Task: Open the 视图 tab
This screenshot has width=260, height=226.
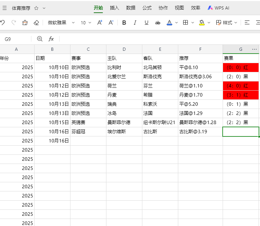Action: click(x=179, y=8)
